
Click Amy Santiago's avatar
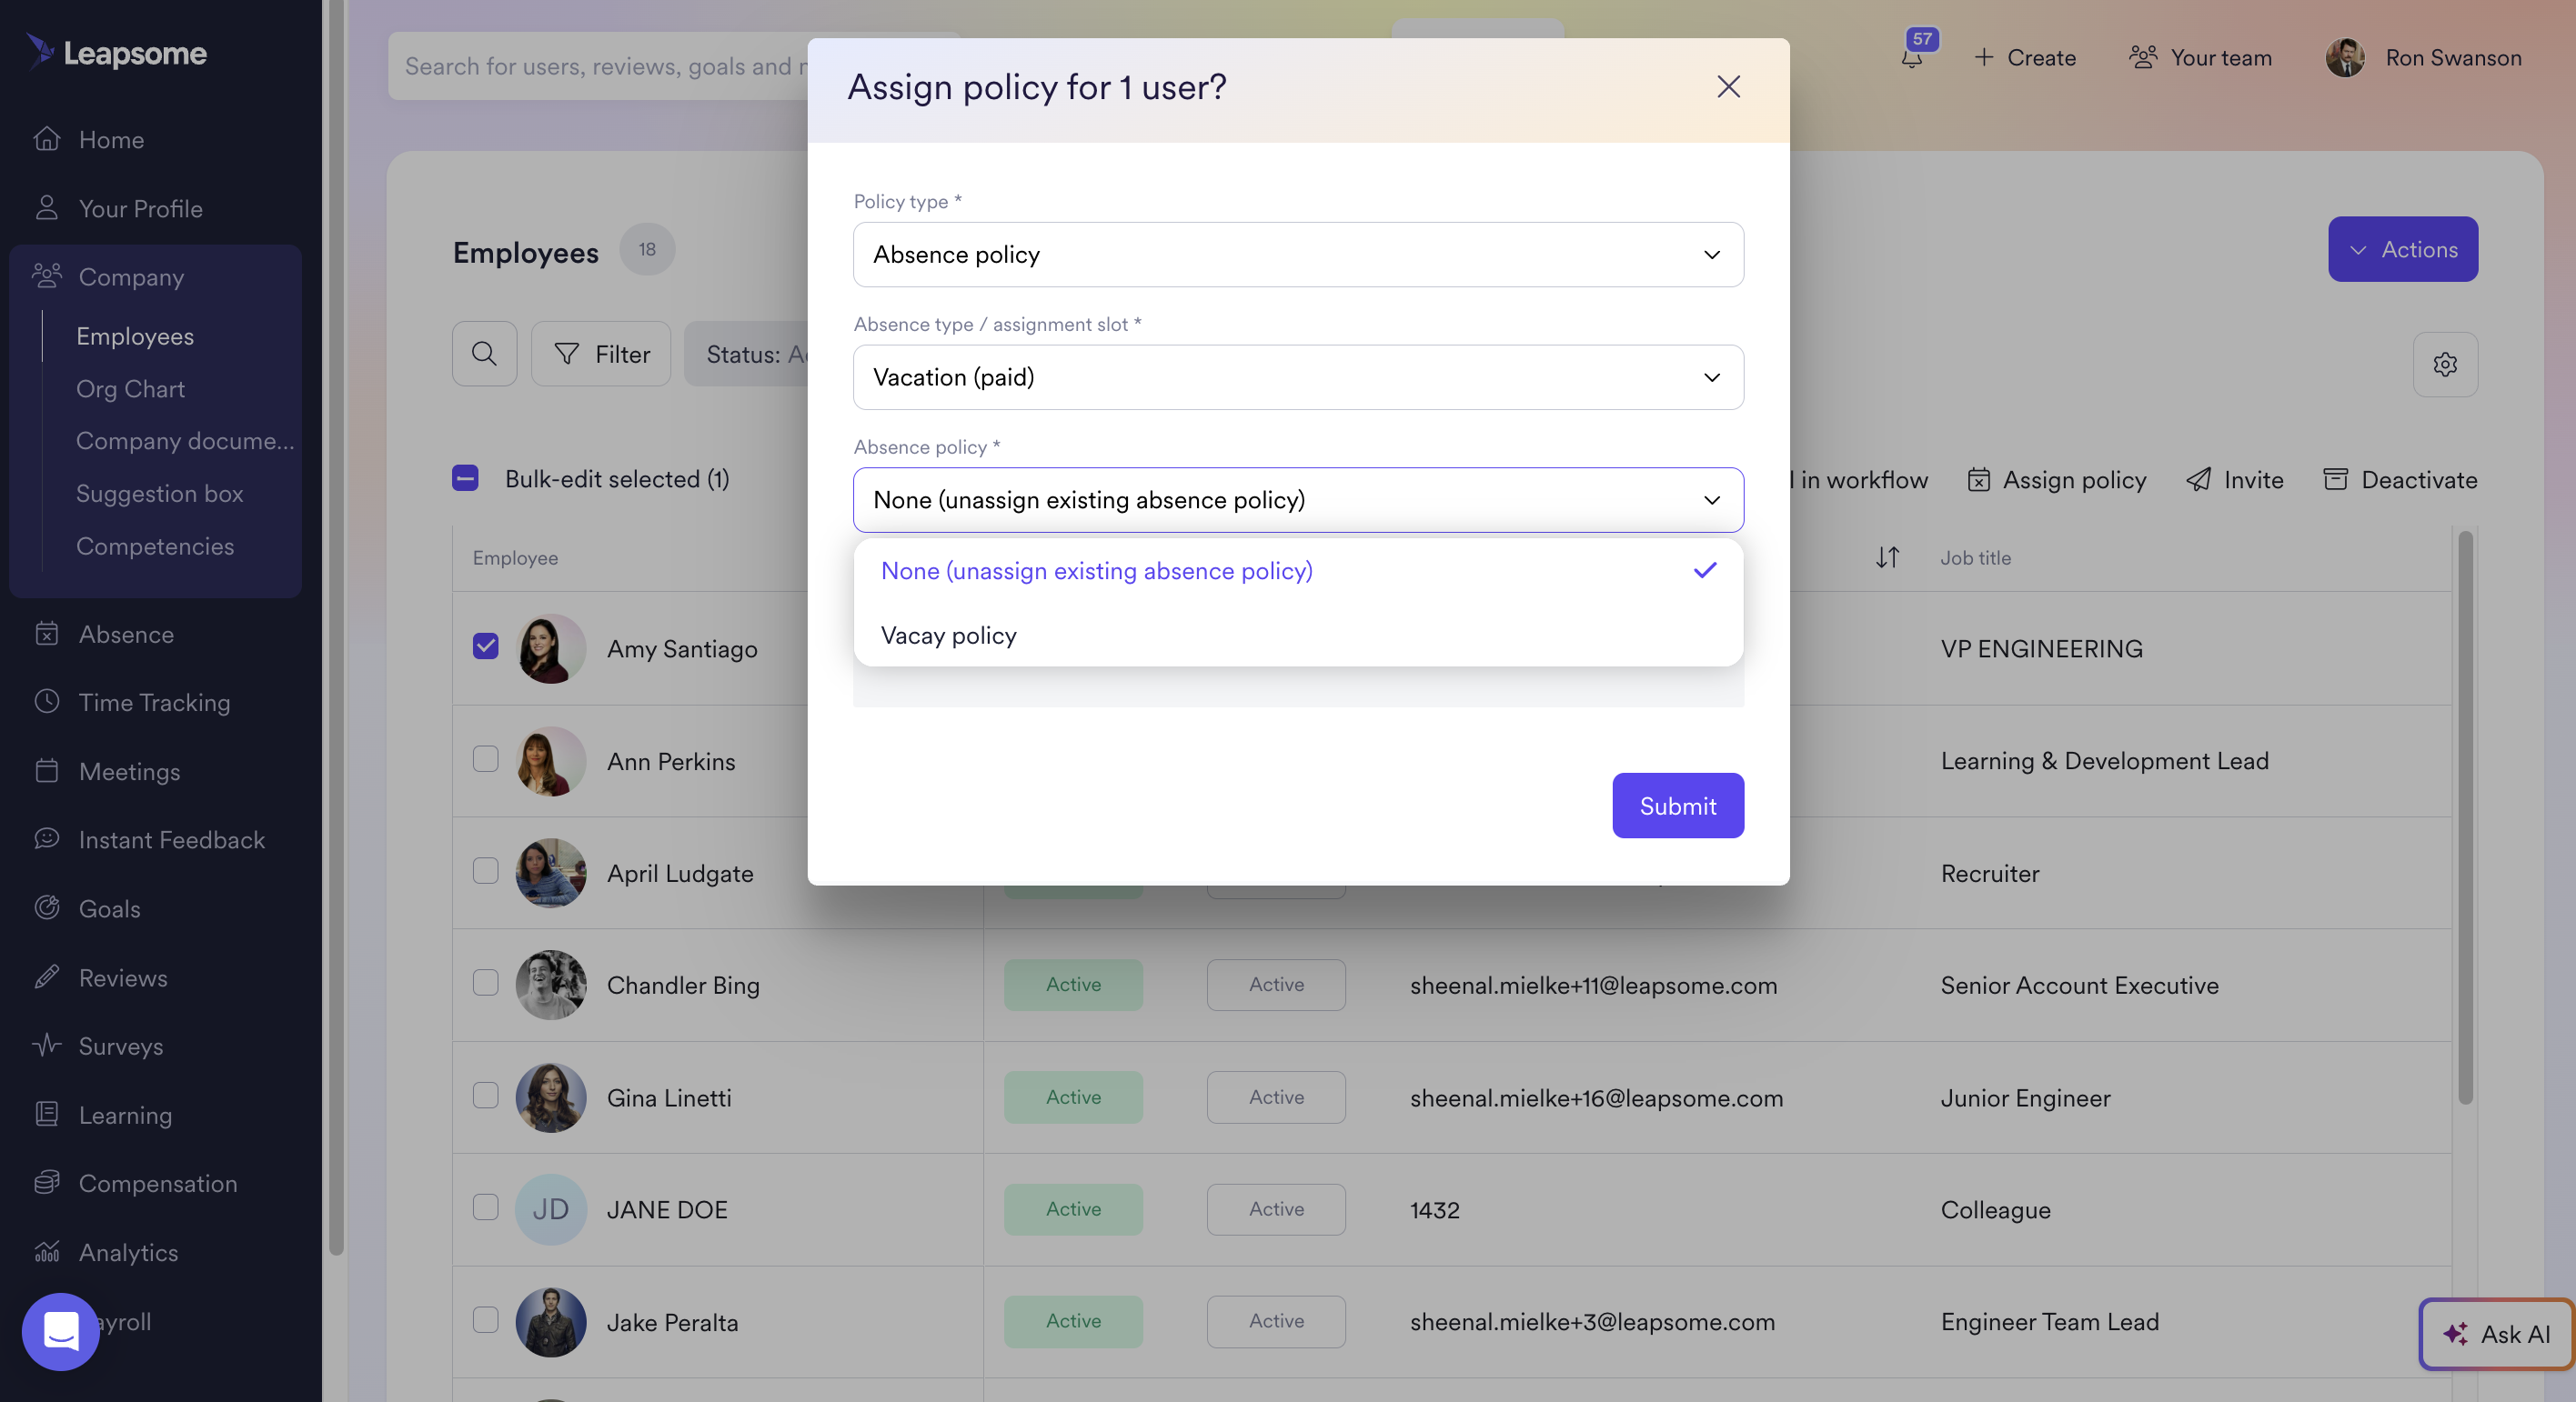tap(550, 647)
